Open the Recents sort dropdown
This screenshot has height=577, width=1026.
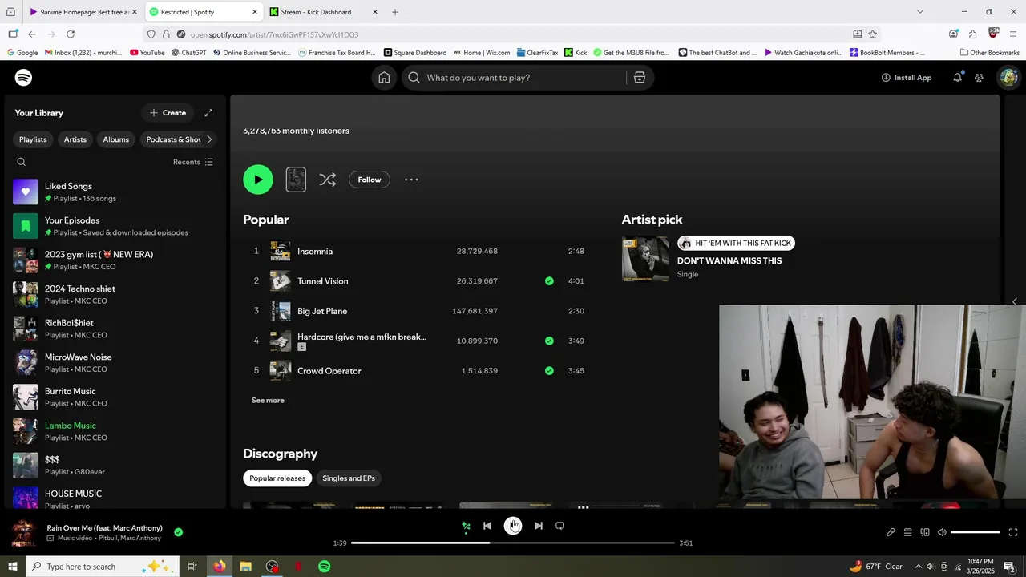(193, 162)
